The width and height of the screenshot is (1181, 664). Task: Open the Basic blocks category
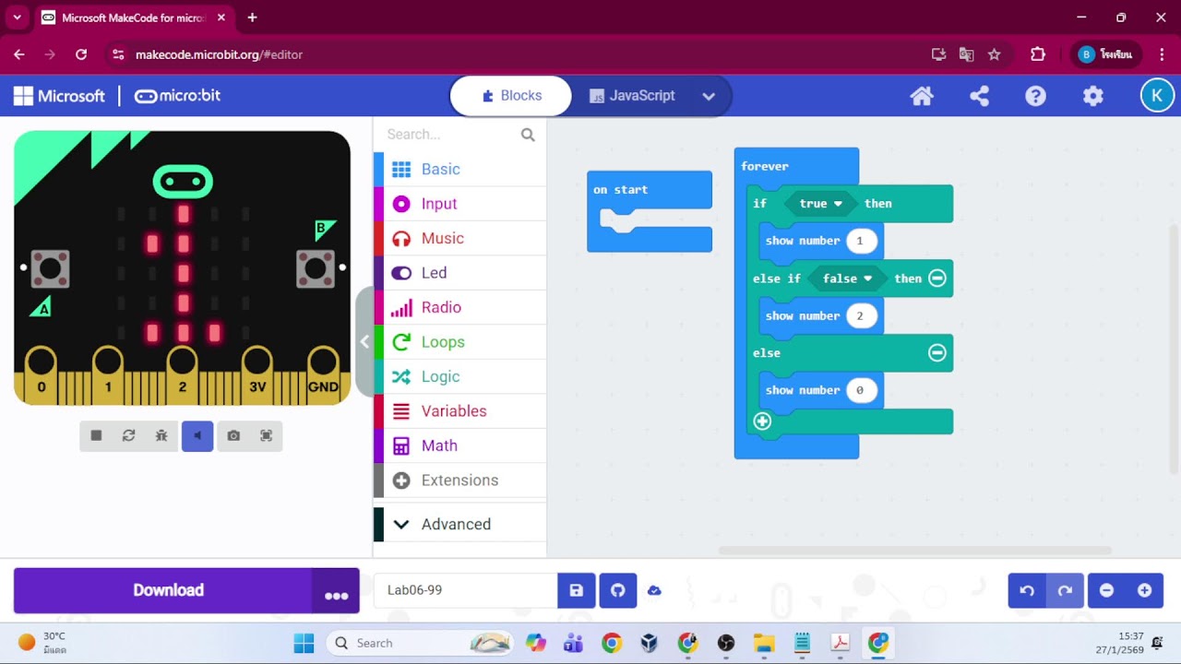[x=460, y=169]
